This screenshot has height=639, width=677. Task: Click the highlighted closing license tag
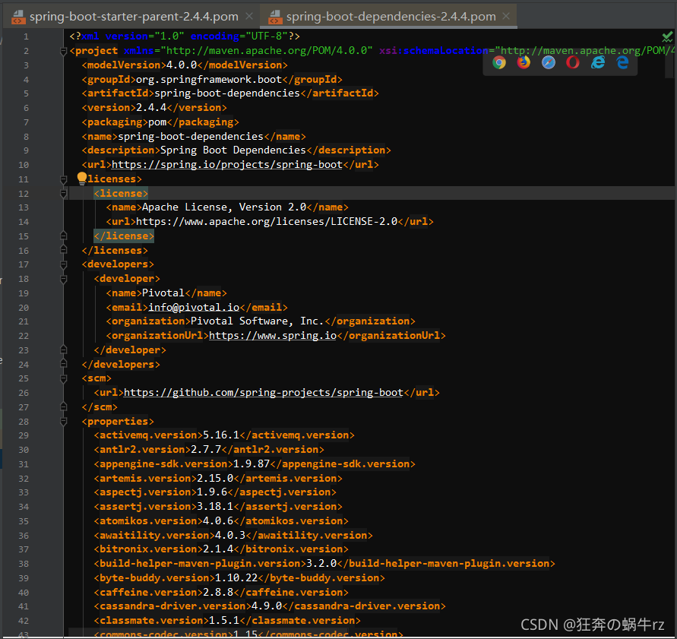(124, 236)
